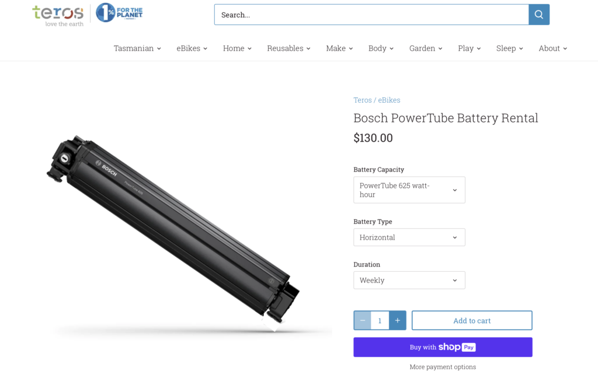Open More payment options link
598x378 pixels.
[443, 367]
